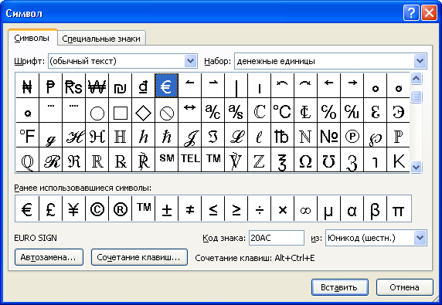
Task: Pick the beta symbol from recently used
Action: click(x=375, y=208)
